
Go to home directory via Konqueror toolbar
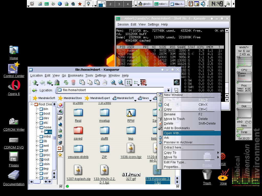pyautogui.click(x=57, y=82)
